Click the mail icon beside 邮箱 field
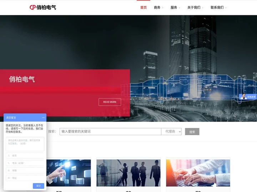This screenshot has width=257, height=192. tap(9, 170)
